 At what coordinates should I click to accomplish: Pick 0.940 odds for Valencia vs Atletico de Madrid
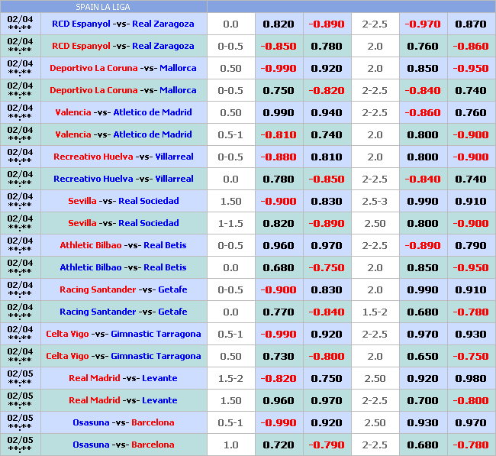pos(326,112)
